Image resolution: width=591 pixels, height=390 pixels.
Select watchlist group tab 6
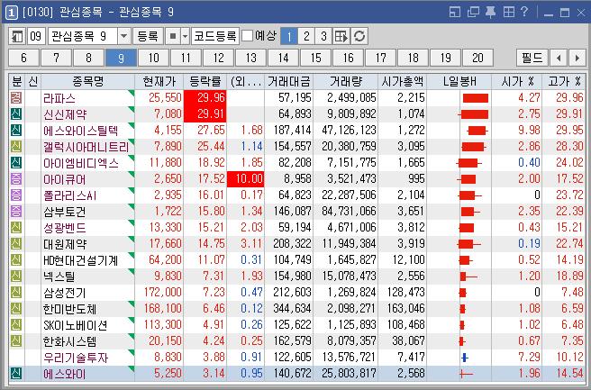23,58
